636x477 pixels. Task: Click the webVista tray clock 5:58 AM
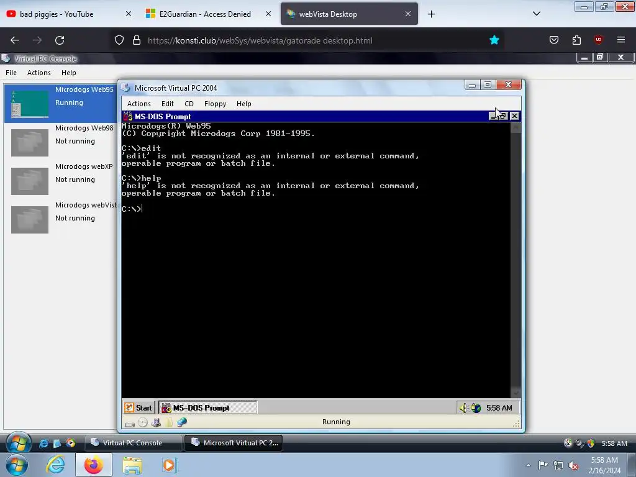pyautogui.click(x=614, y=443)
